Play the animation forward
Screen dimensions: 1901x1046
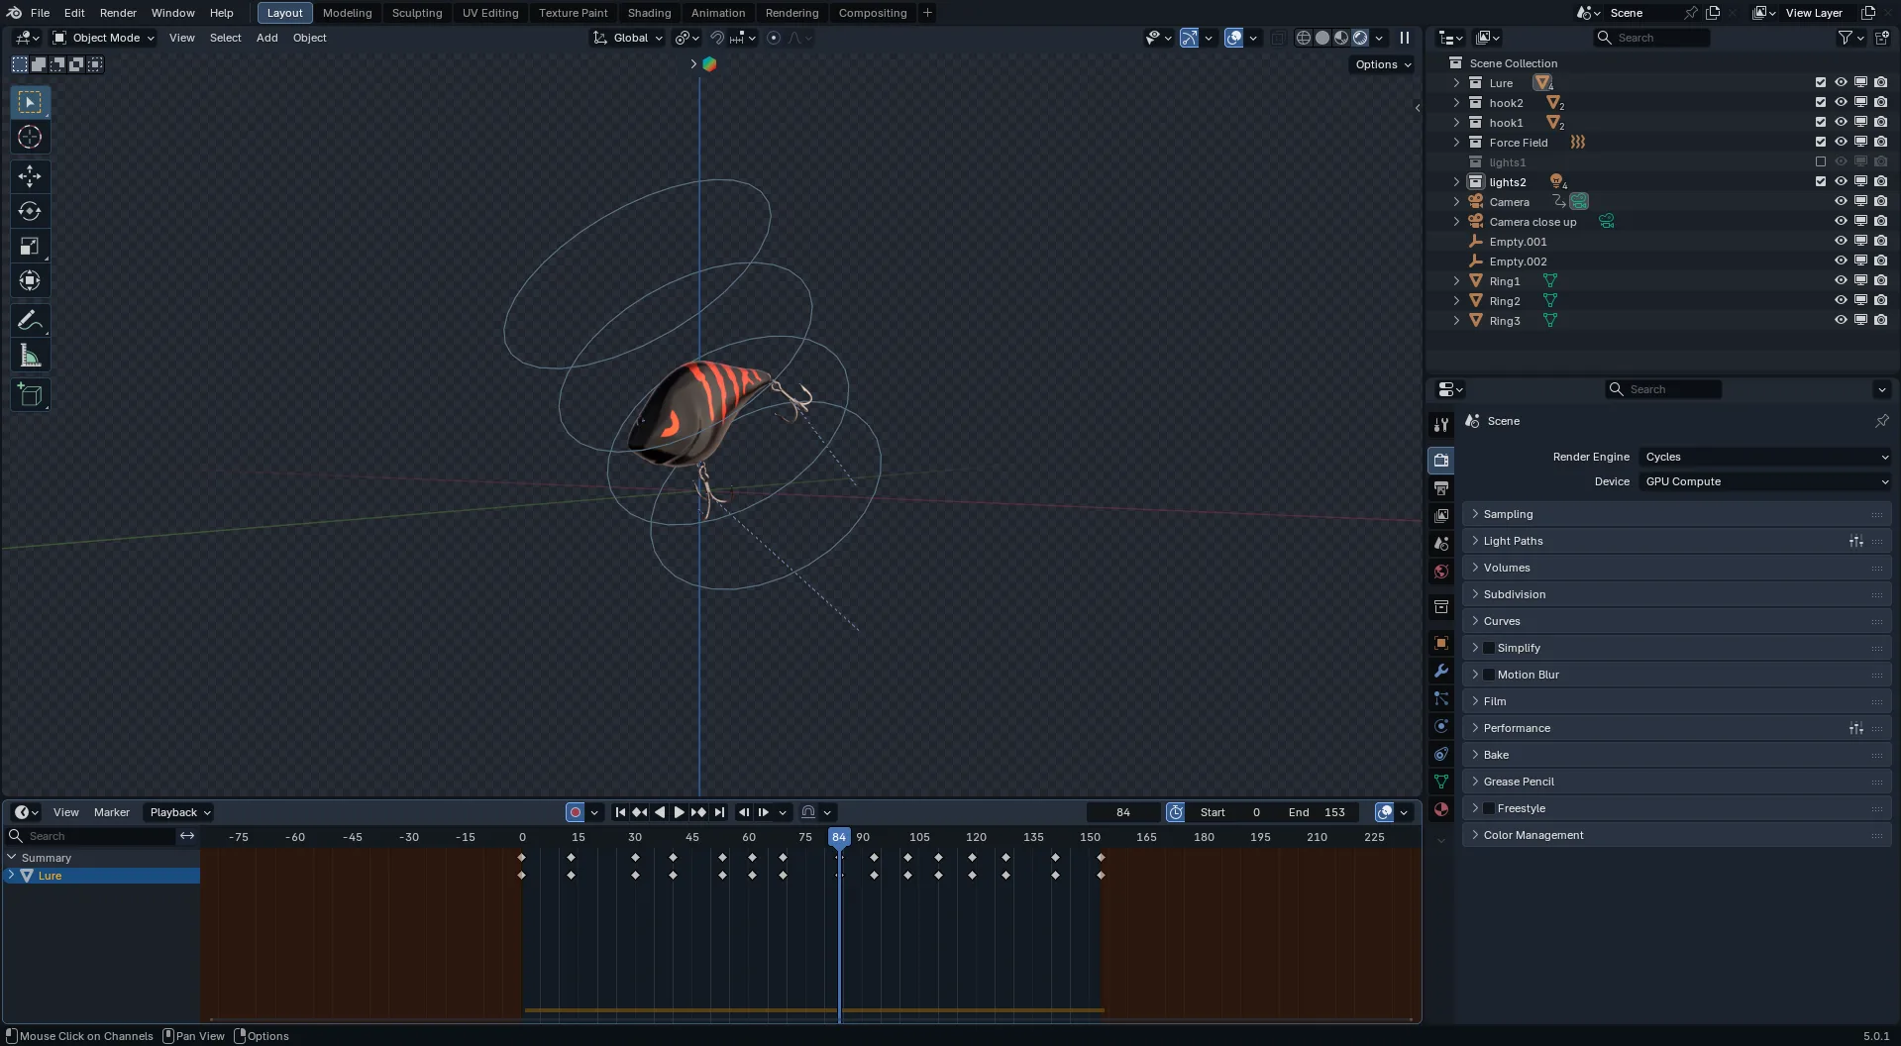(x=680, y=812)
